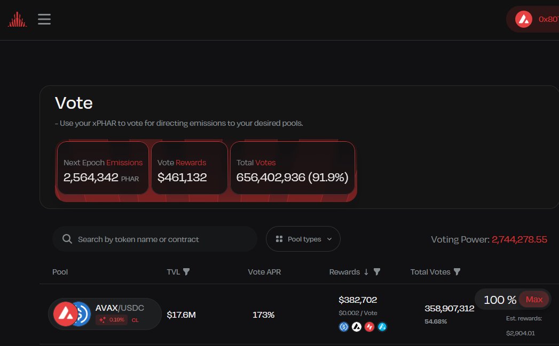Click the AVAX token logo in pool
Image resolution: width=559 pixels, height=346 pixels.
65,314
